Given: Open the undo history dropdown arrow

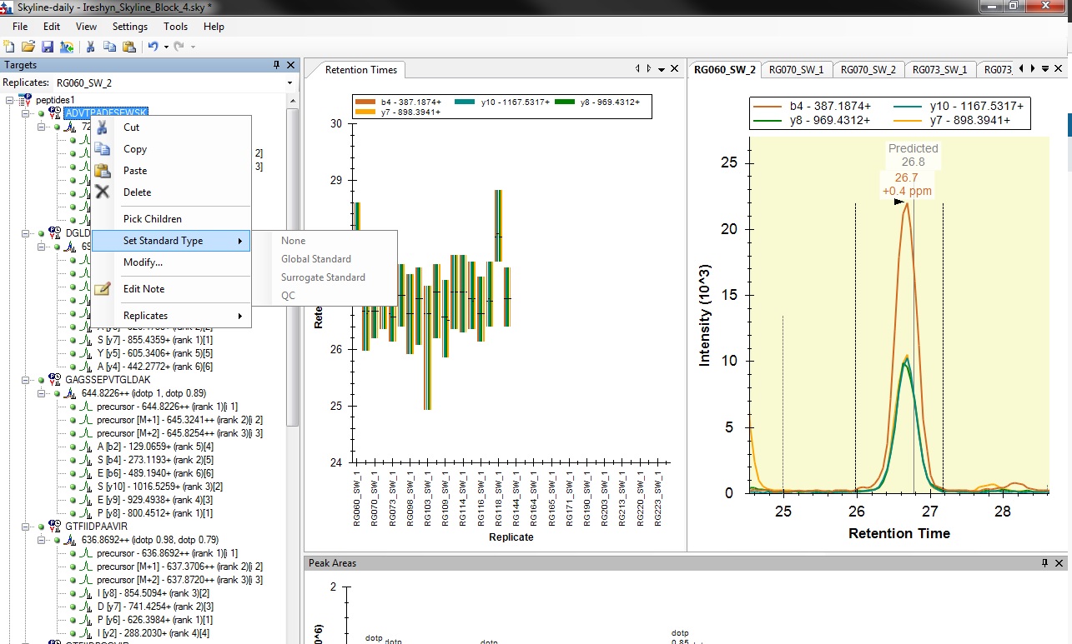Looking at the screenshot, I should 166,47.
